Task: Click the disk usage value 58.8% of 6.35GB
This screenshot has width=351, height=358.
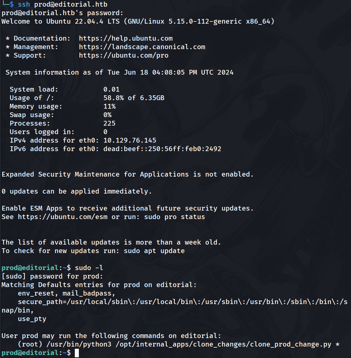Action: click(x=134, y=98)
